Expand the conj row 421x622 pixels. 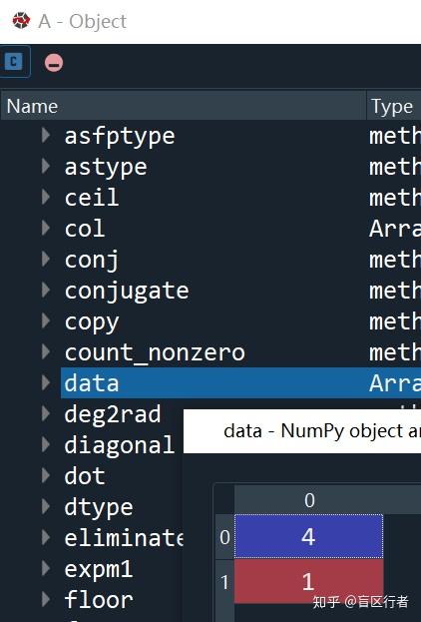[46, 259]
